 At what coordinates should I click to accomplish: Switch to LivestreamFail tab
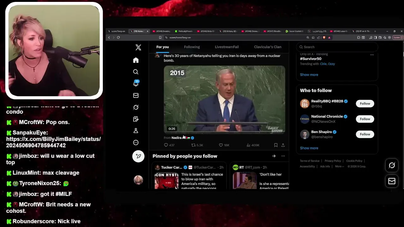[x=227, y=47]
